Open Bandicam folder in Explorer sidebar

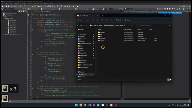point(82,63)
